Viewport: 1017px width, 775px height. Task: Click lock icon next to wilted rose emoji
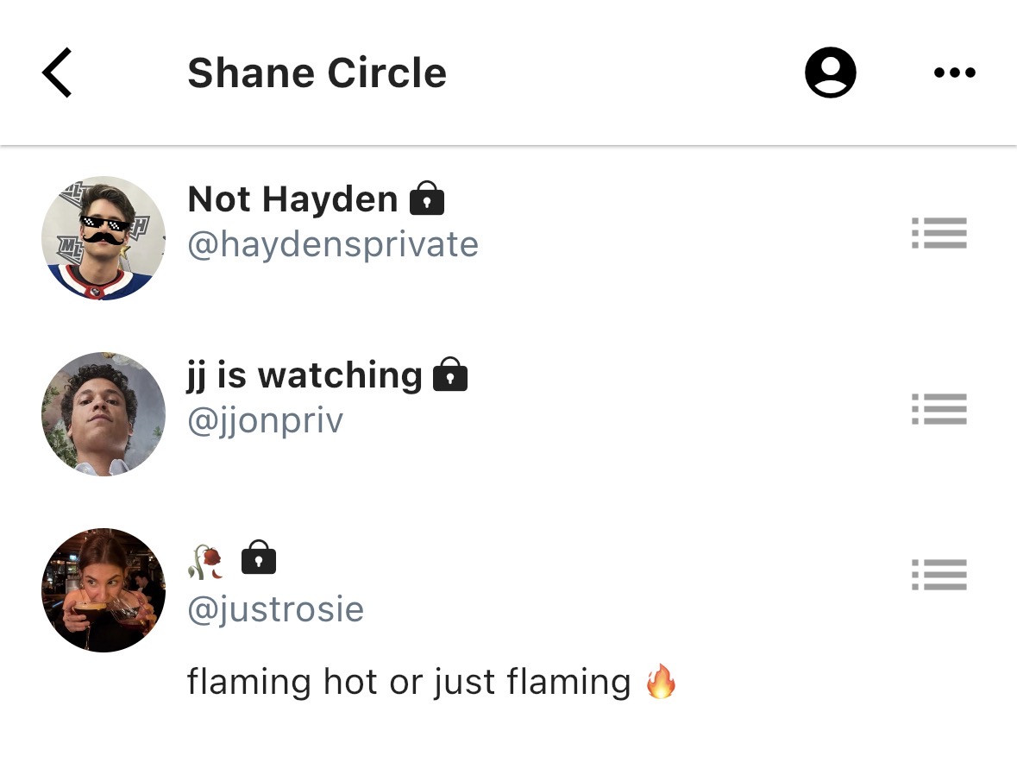259,557
